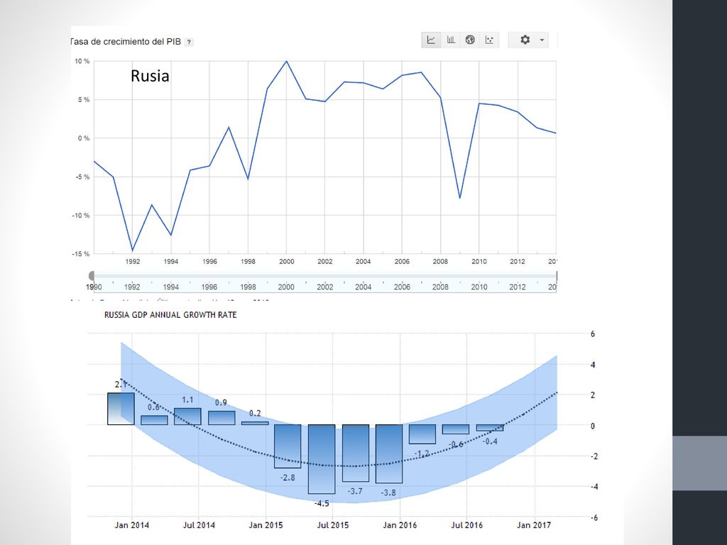727x545 pixels.
Task: Click the '10 %' y-axis label
Action: [x=82, y=61]
